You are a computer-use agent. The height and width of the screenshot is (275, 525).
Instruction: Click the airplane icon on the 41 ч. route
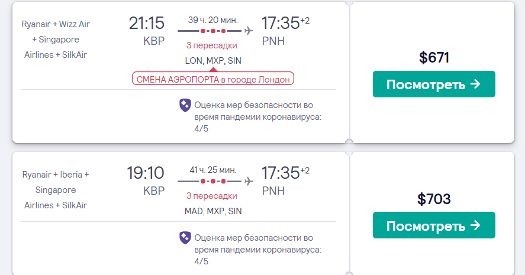tap(248, 181)
